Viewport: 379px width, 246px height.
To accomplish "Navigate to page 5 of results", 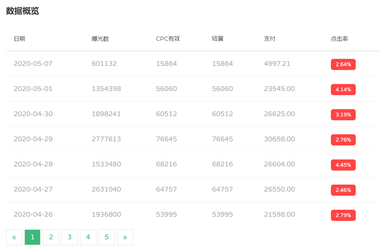I will (x=106, y=237).
